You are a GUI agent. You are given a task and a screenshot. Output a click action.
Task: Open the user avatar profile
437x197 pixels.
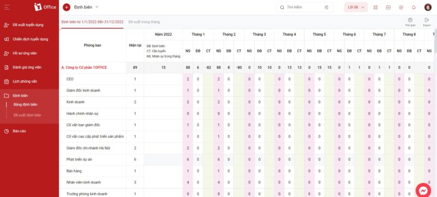click(x=428, y=8)
